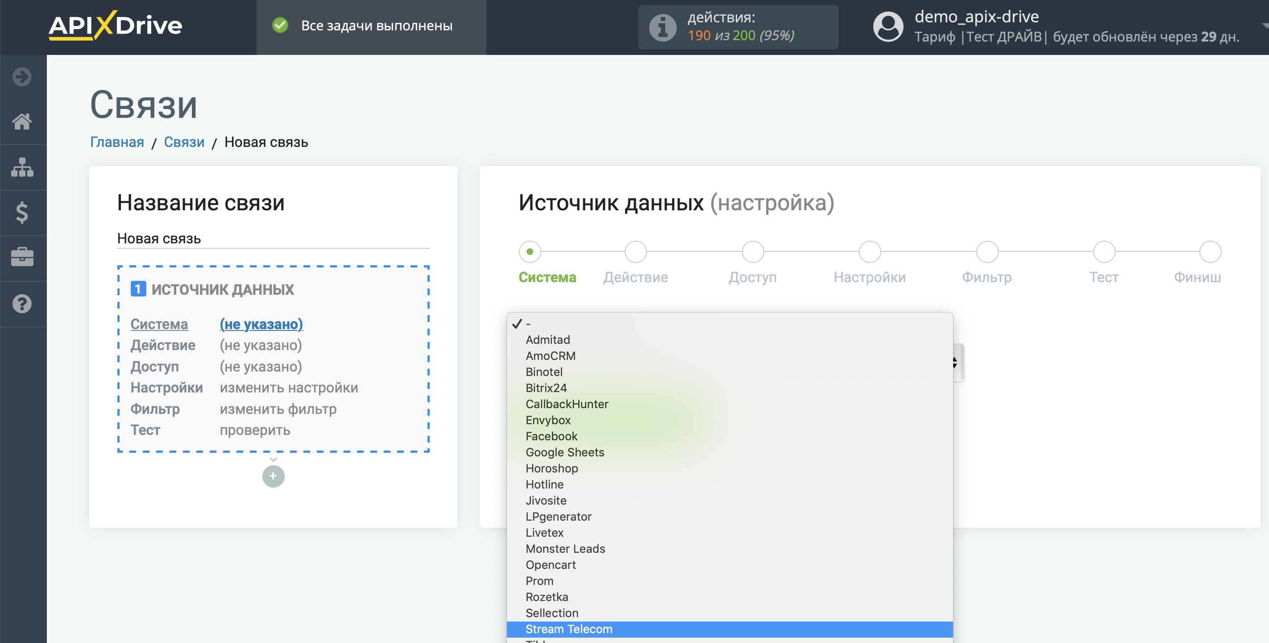This screenshot has height=643, width=1269.
Task: Choose Bitrix24 from the system list
Action: click(x=730, y=388)
